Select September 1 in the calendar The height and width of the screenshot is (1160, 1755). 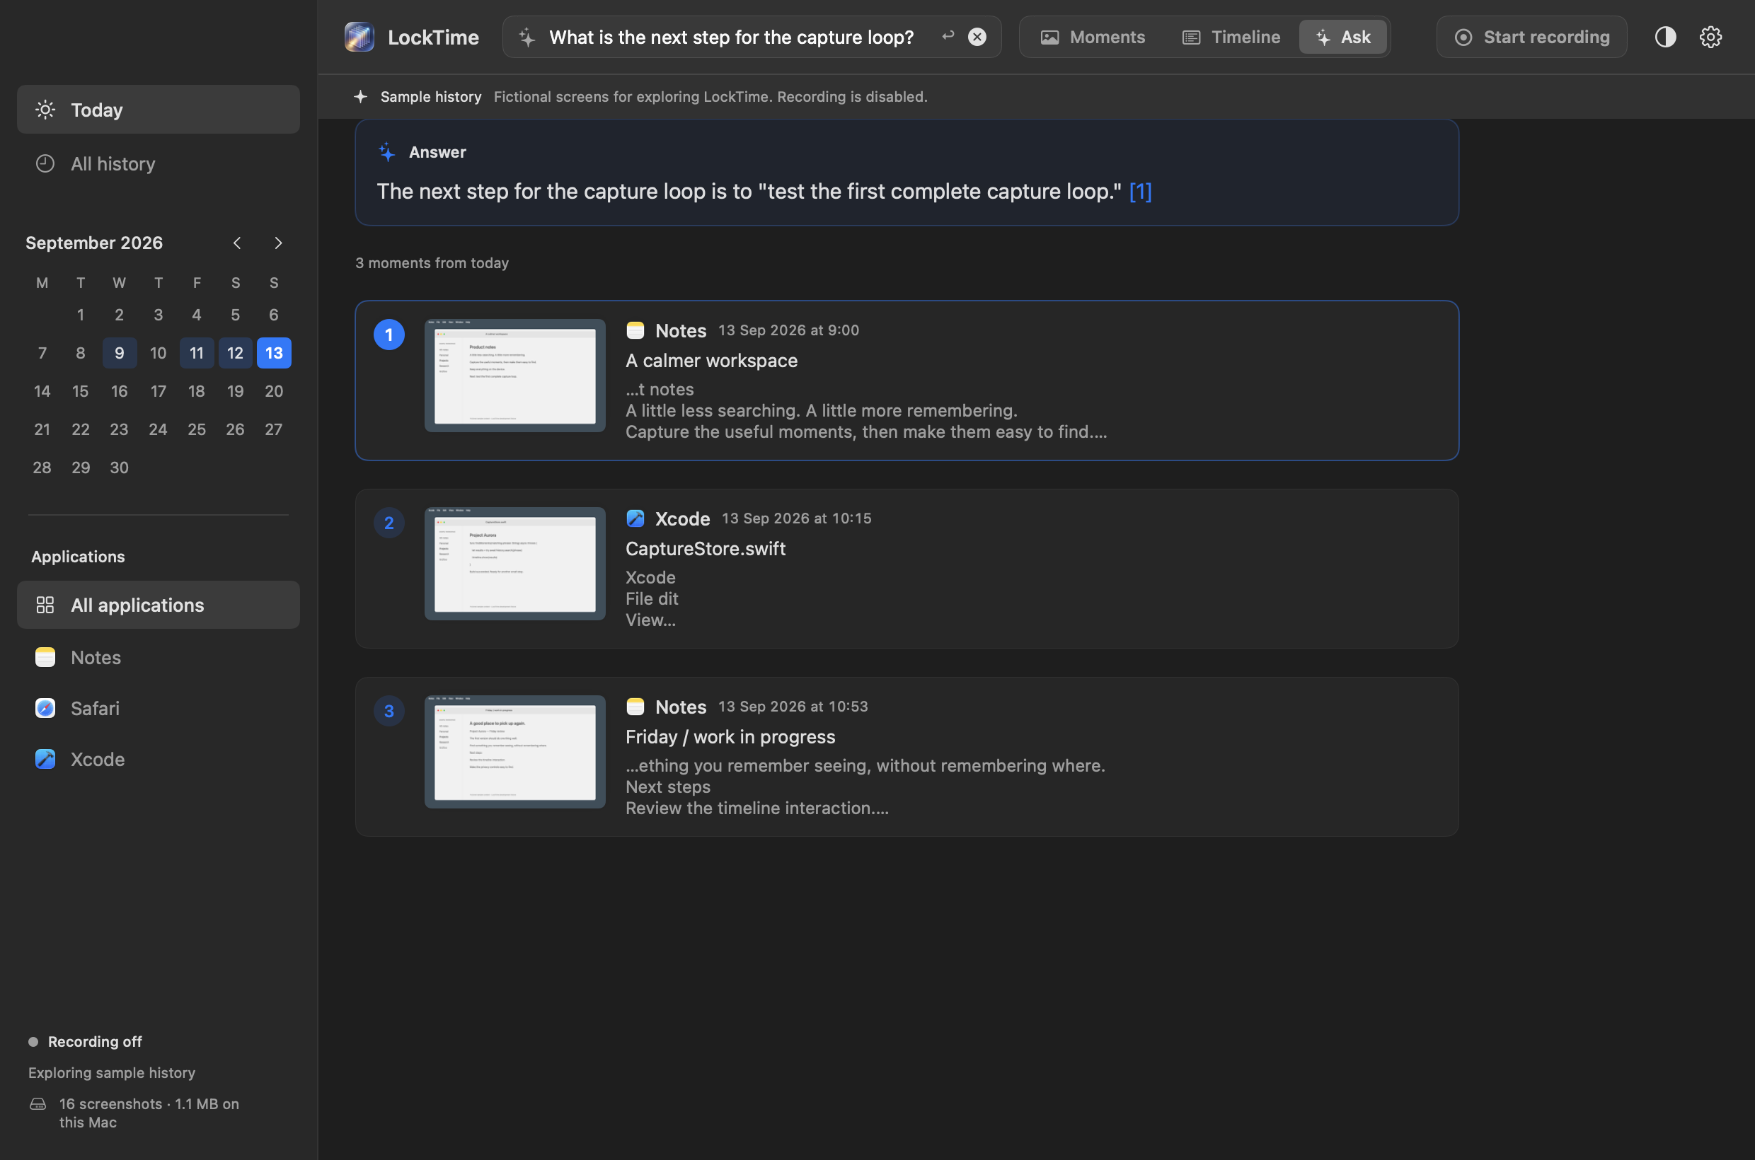click(x=81, y=315)
